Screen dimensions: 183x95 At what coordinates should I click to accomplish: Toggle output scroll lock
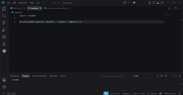coord(166,76)
